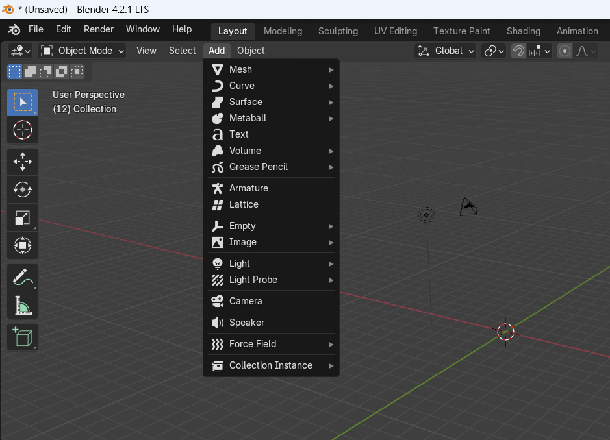Switch to the Sculpting workspace tab

tap(338, 31)
